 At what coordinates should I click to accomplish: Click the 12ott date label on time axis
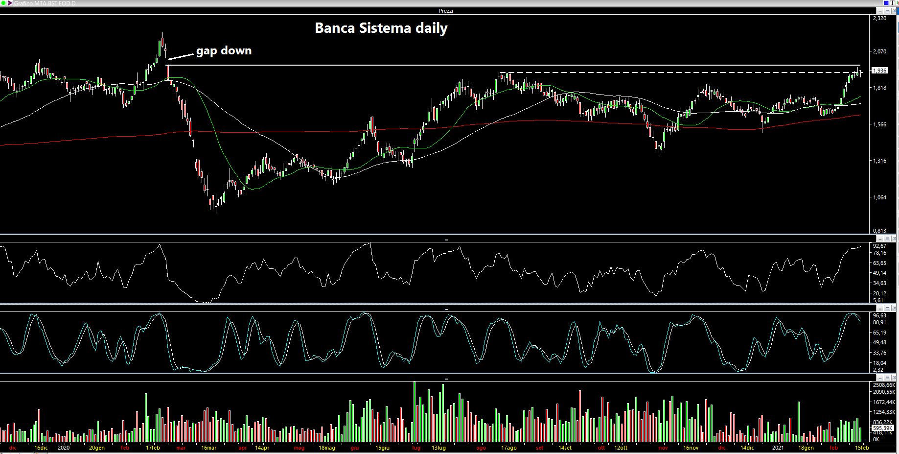621,448
